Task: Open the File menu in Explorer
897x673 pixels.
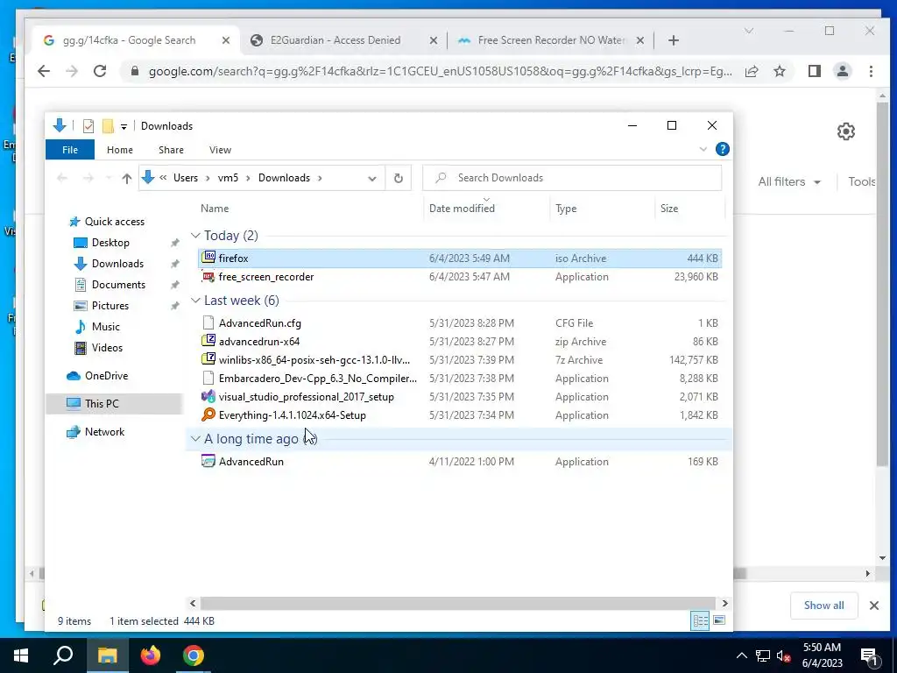Action: coord(70,149)
